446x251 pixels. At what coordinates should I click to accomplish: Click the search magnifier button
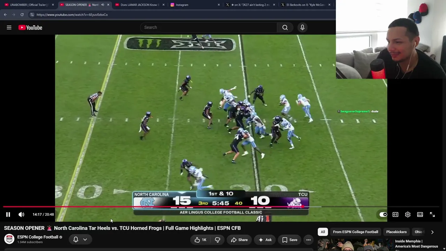(285, 28)
